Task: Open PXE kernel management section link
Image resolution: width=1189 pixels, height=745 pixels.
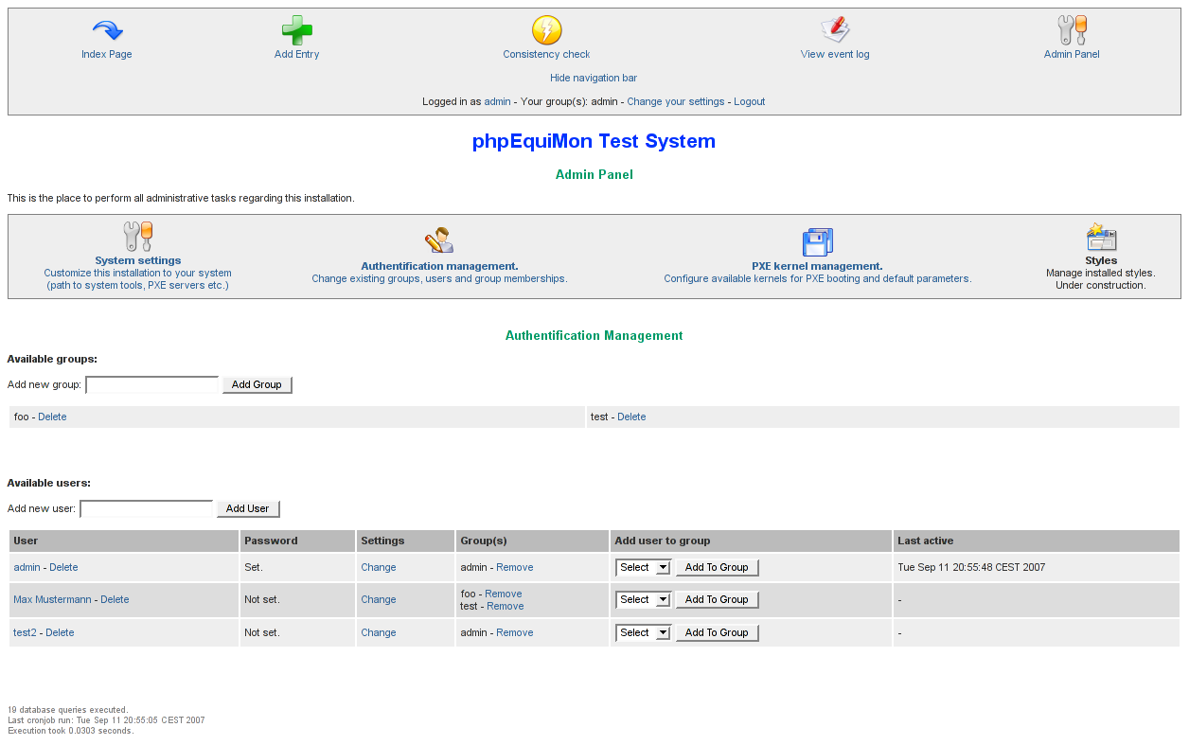Action: 817,266
